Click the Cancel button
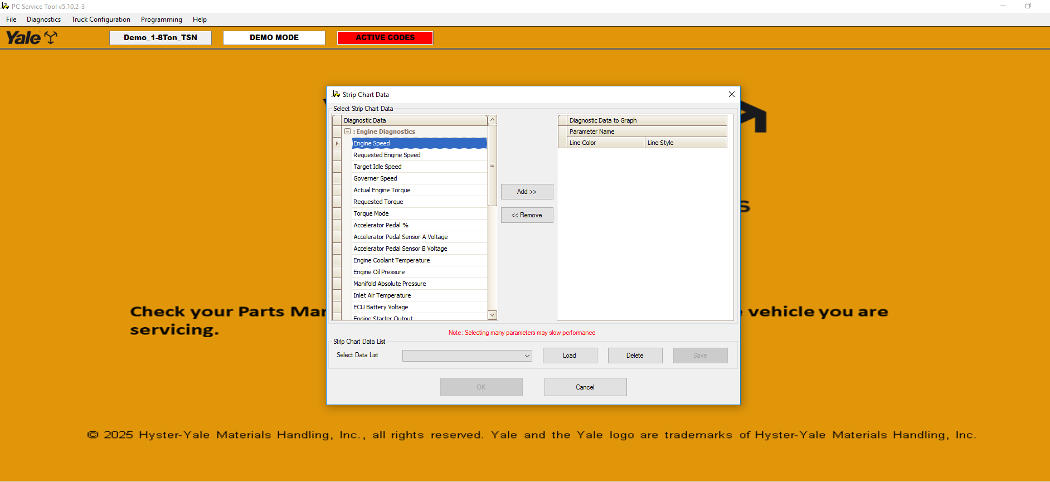The width and height of the screenshot is (1050, 482). [x=585, y=387]
